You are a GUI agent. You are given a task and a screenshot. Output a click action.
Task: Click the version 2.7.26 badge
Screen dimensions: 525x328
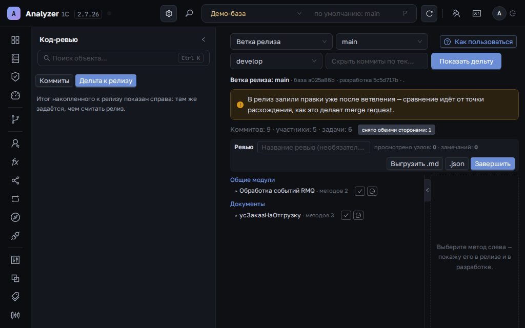pyautogui.click(x=88, y=14)
